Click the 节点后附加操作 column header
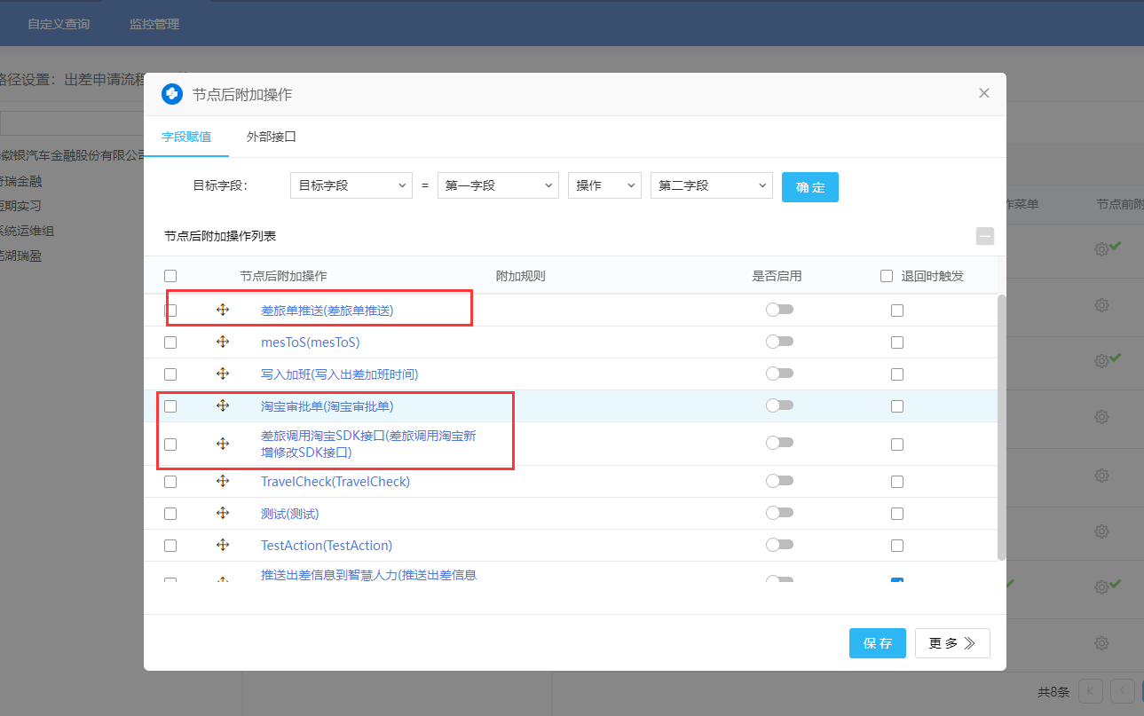 (x=283, y=276)
